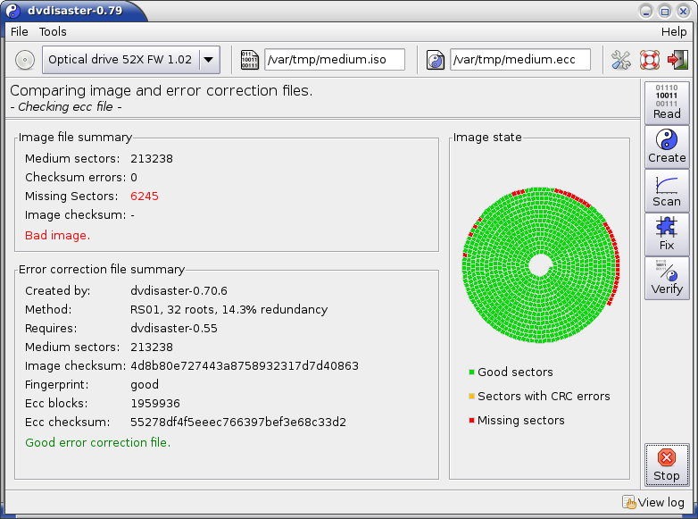The image size is (698, 519).
Task: Click the medium.ecc path field
Action: click(520, 60)
